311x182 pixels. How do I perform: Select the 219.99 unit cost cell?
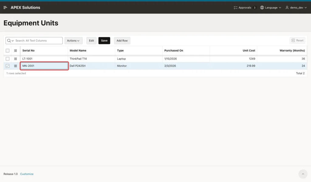pos(234,66)
